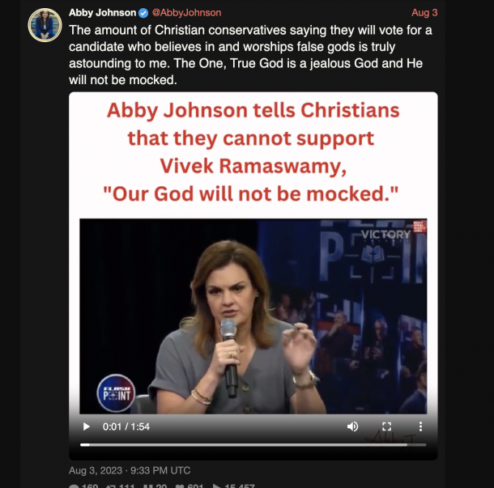Click the Abby Johnson display name
This screenshot has width=494, height=488.
point(102,13)
